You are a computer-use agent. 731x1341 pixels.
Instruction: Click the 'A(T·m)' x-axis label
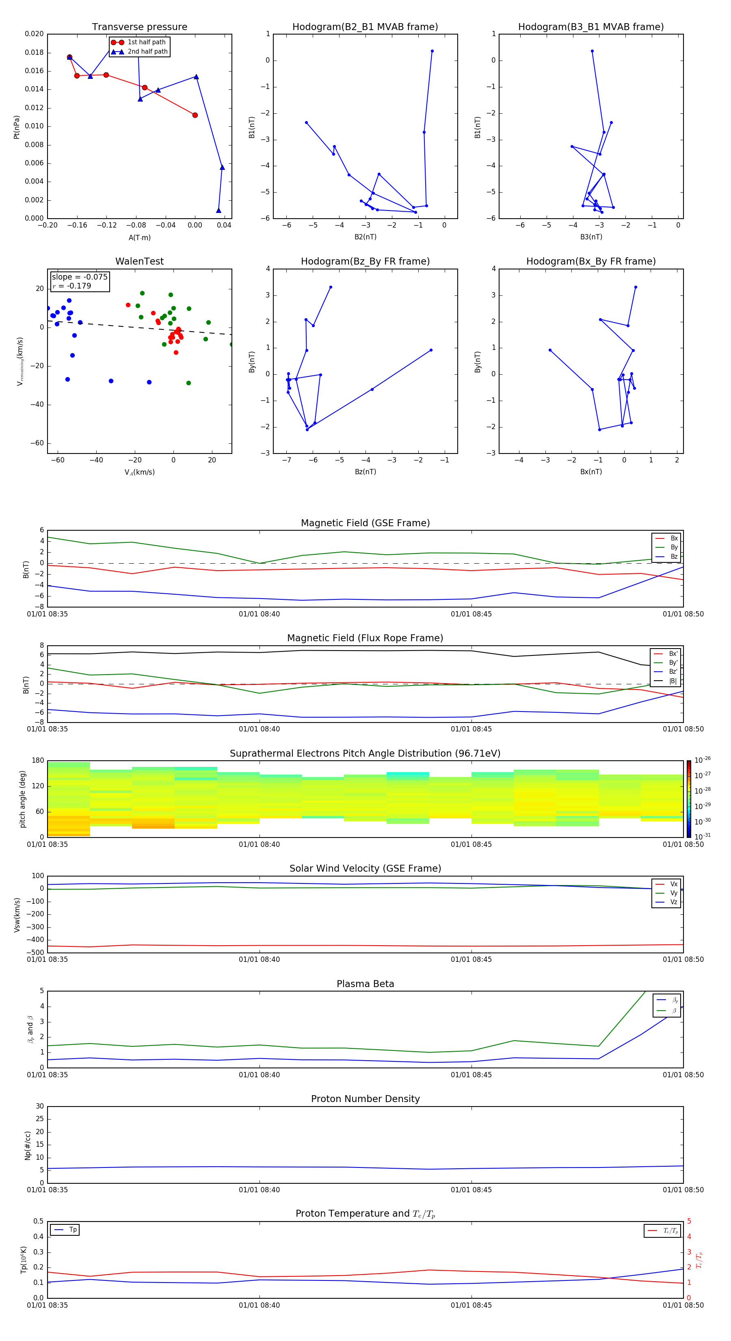139,238
